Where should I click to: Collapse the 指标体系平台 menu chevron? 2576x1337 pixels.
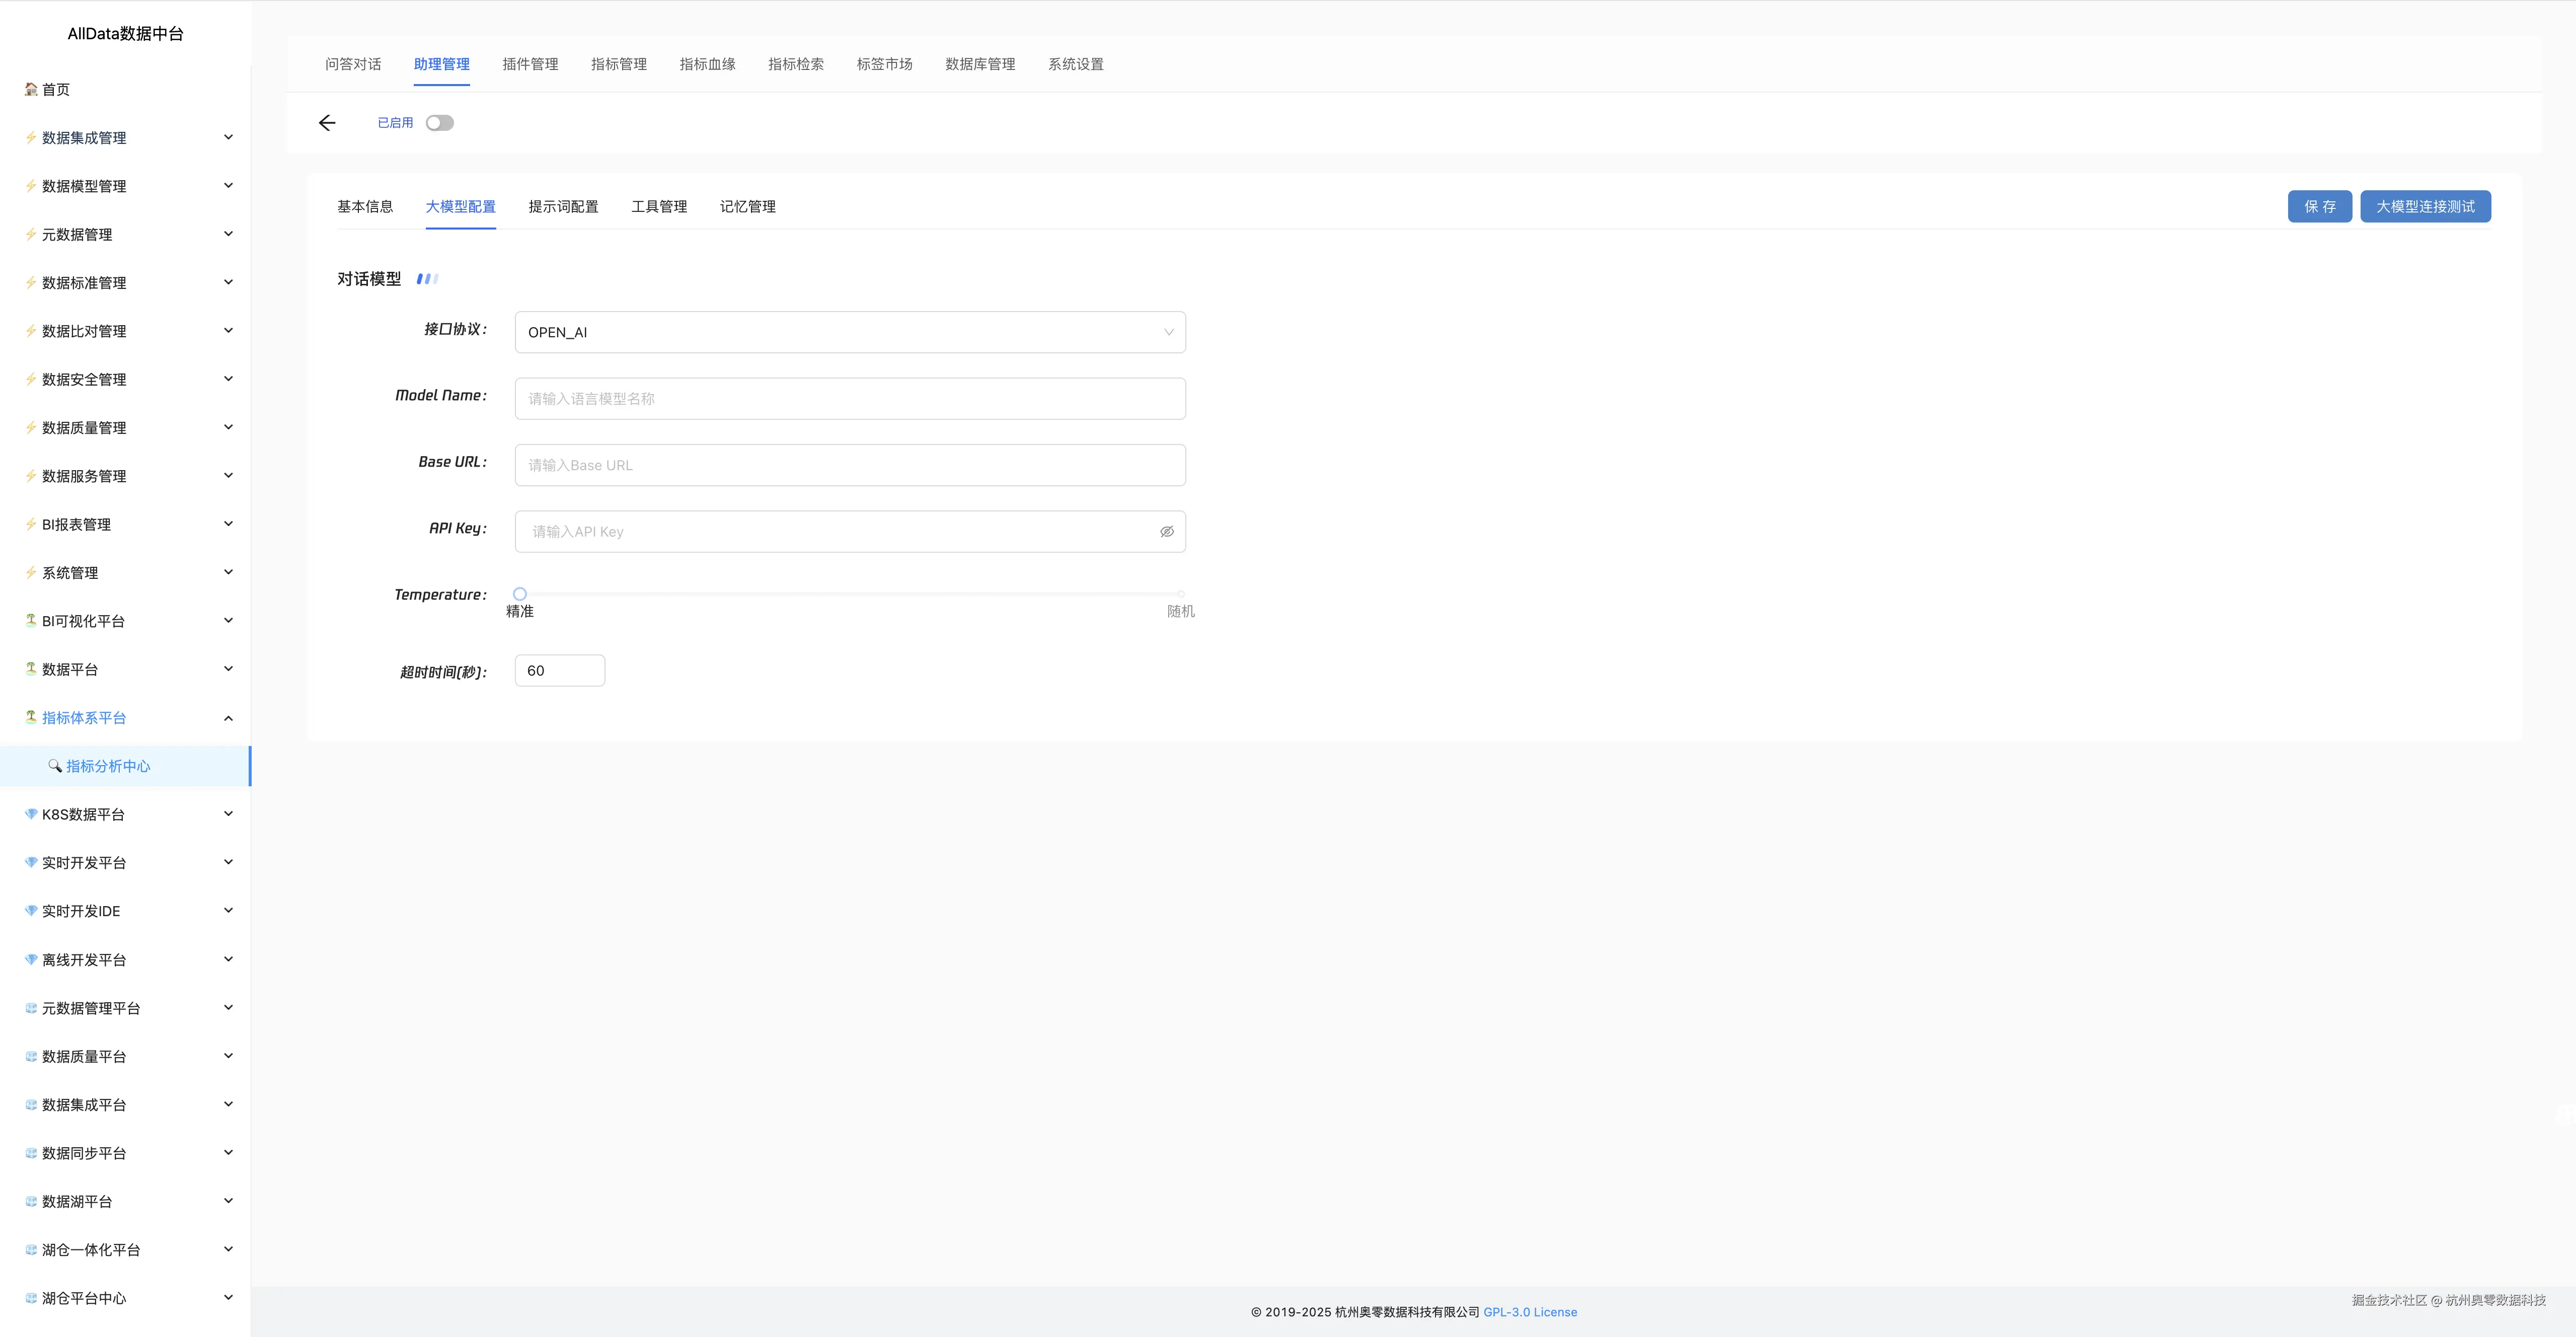[x=228, y=718]
